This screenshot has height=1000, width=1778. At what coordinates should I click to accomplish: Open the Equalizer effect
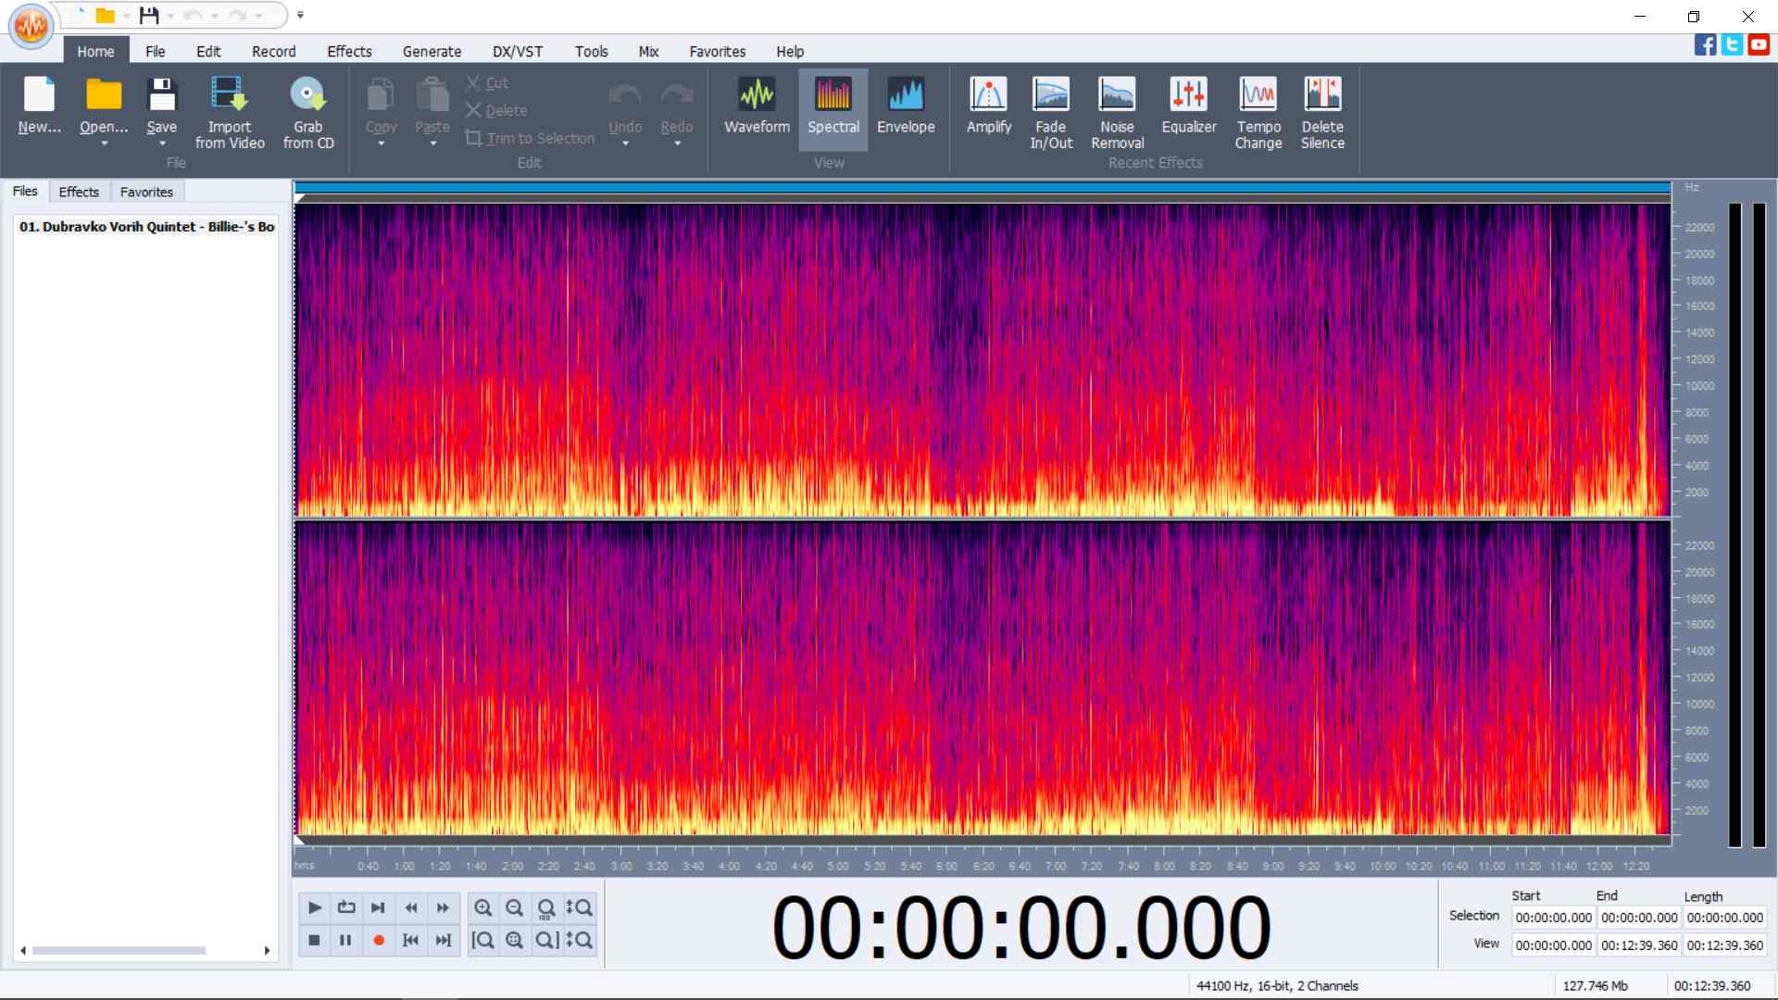[1189, 106]
